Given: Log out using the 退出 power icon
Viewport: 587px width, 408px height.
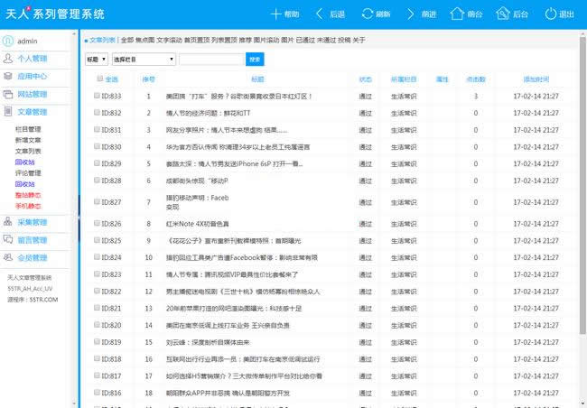Looking at the screenshot, I should [x=550, y=14].
